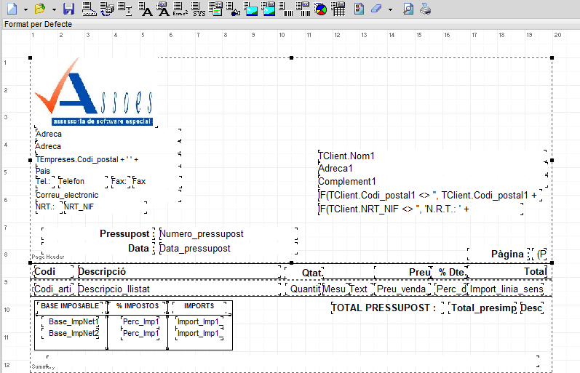Select the Adreca1 field
The height and width of the screenshot is (373, 580).
coord(432,169)
